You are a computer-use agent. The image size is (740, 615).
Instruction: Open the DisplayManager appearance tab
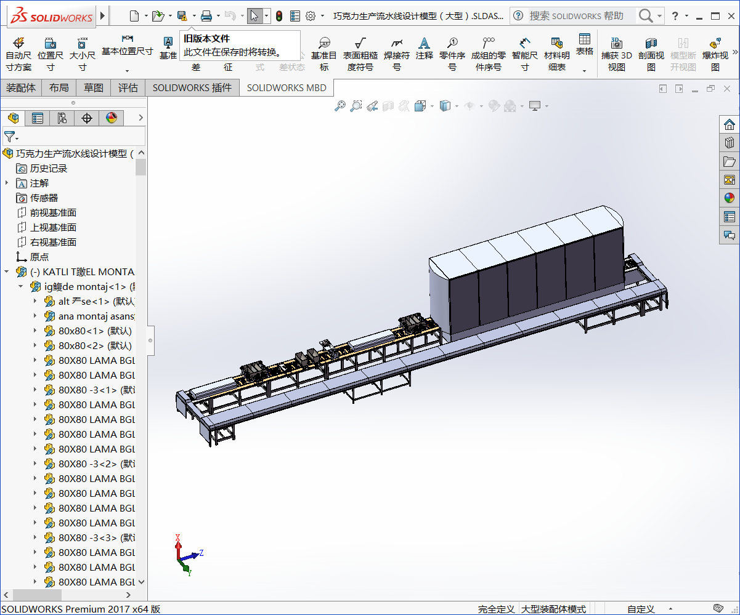pyautogui.click(x=112, y=118)
